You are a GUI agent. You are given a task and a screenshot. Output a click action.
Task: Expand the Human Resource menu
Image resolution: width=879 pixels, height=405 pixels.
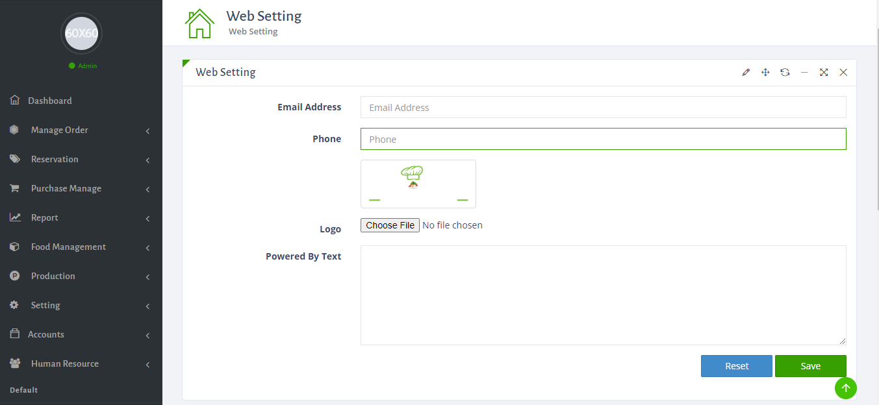148,363
